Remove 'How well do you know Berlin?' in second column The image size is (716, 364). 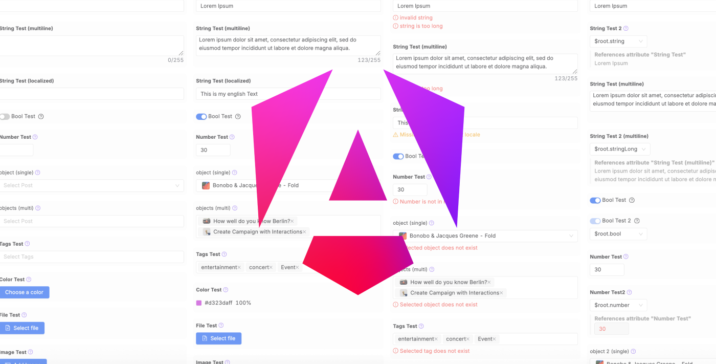[292, 221]
